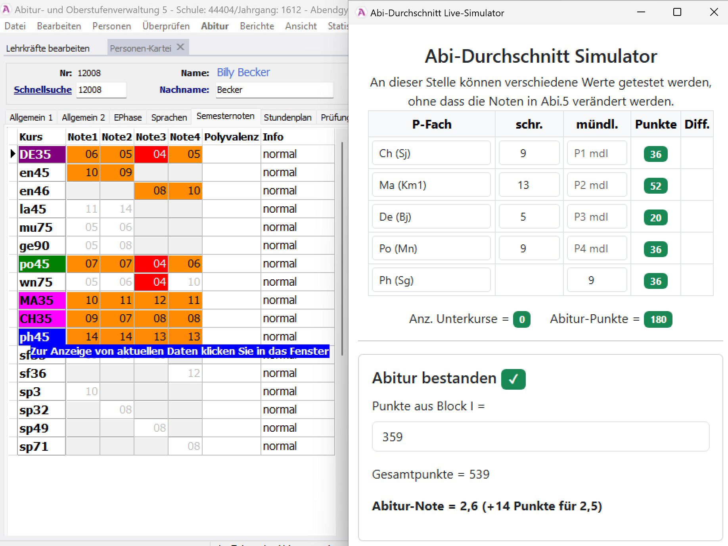Click the Punkte aus Block I field

pyautogui.click(x=540, y=436)
